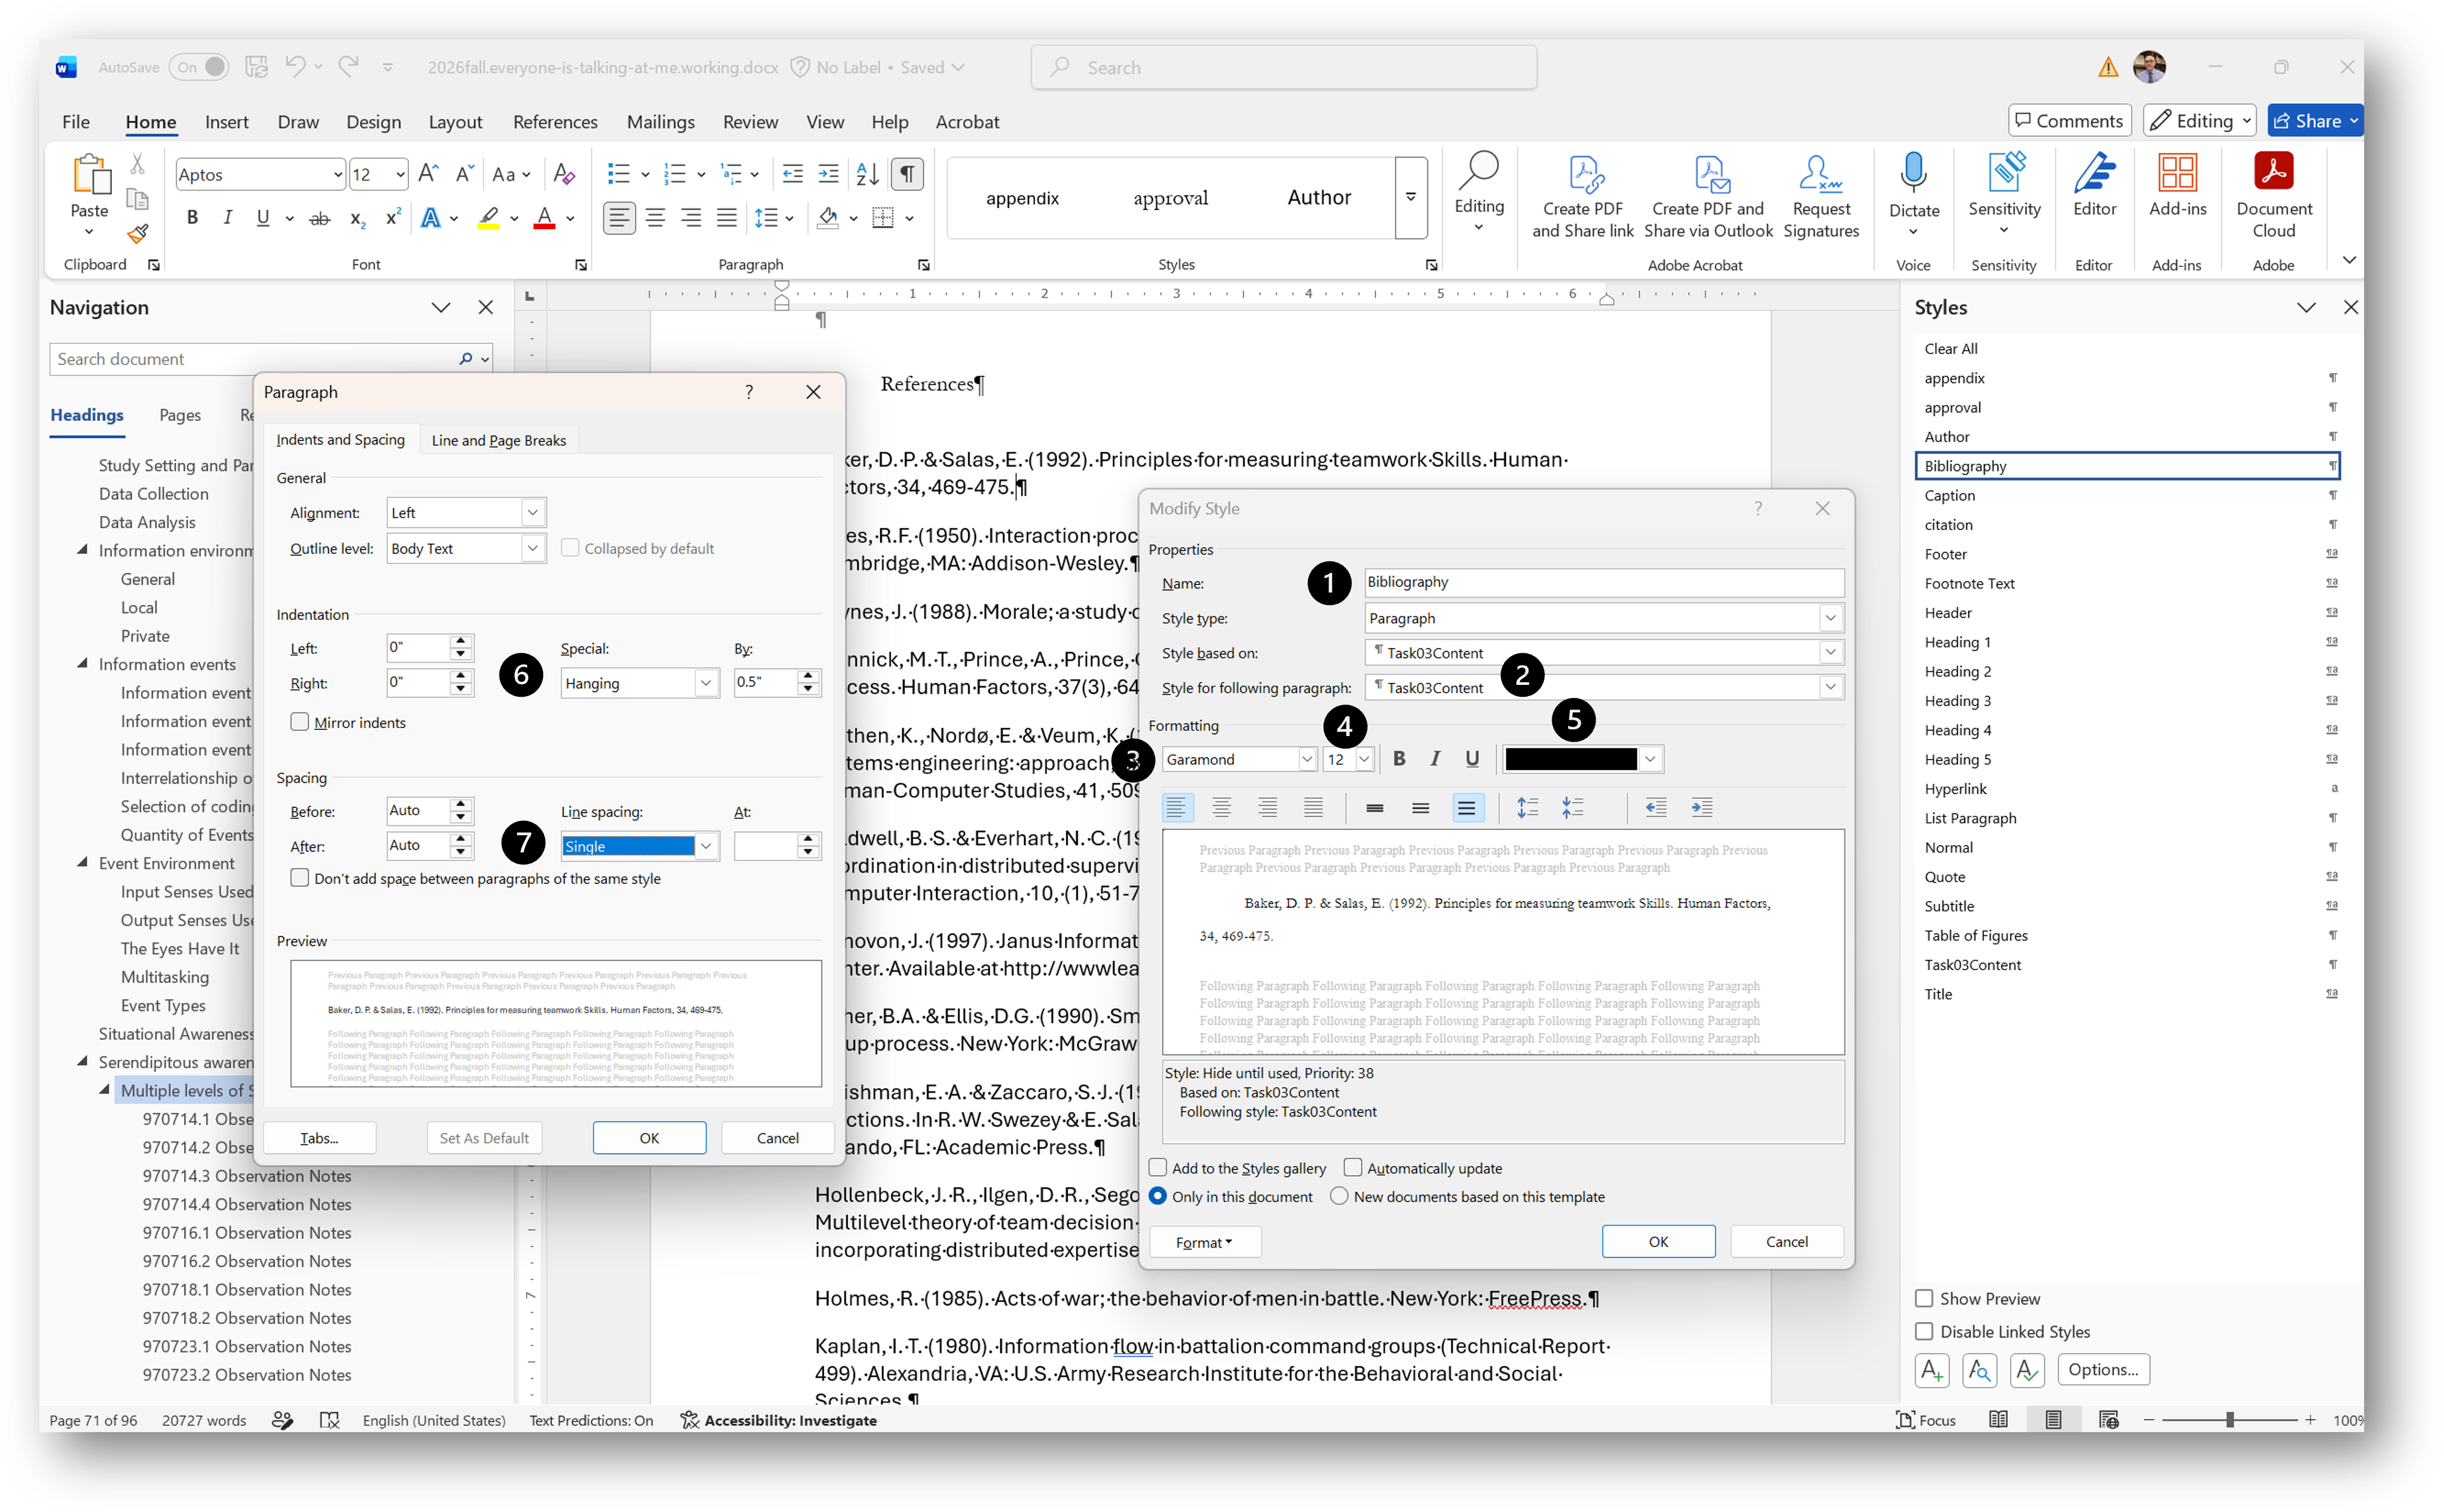Image resolution: width=2444 pixels, height=1512 pixels.
Task: Click the Accessibility: Investigate status item
Action: pyautogui.click(x=779, y=1420)
